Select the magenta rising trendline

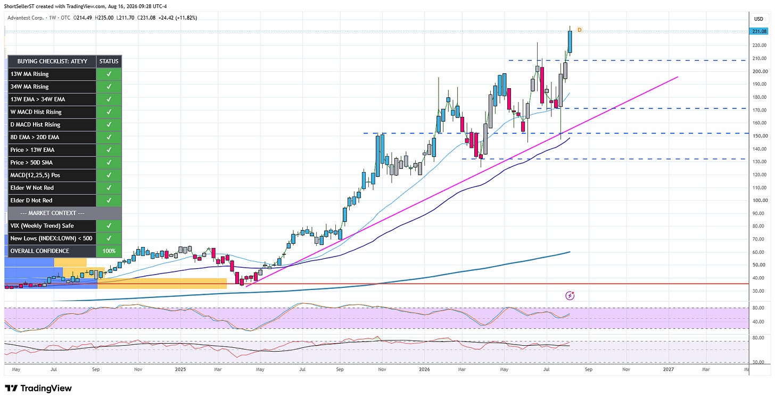point(462,182)
